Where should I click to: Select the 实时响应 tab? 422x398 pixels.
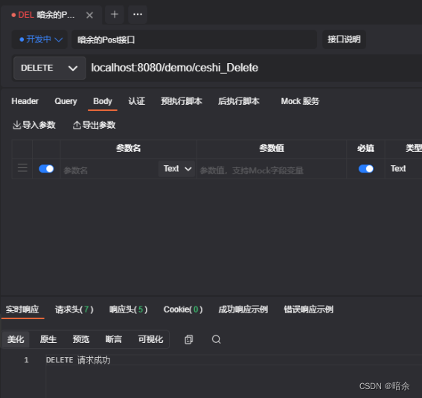22,309
